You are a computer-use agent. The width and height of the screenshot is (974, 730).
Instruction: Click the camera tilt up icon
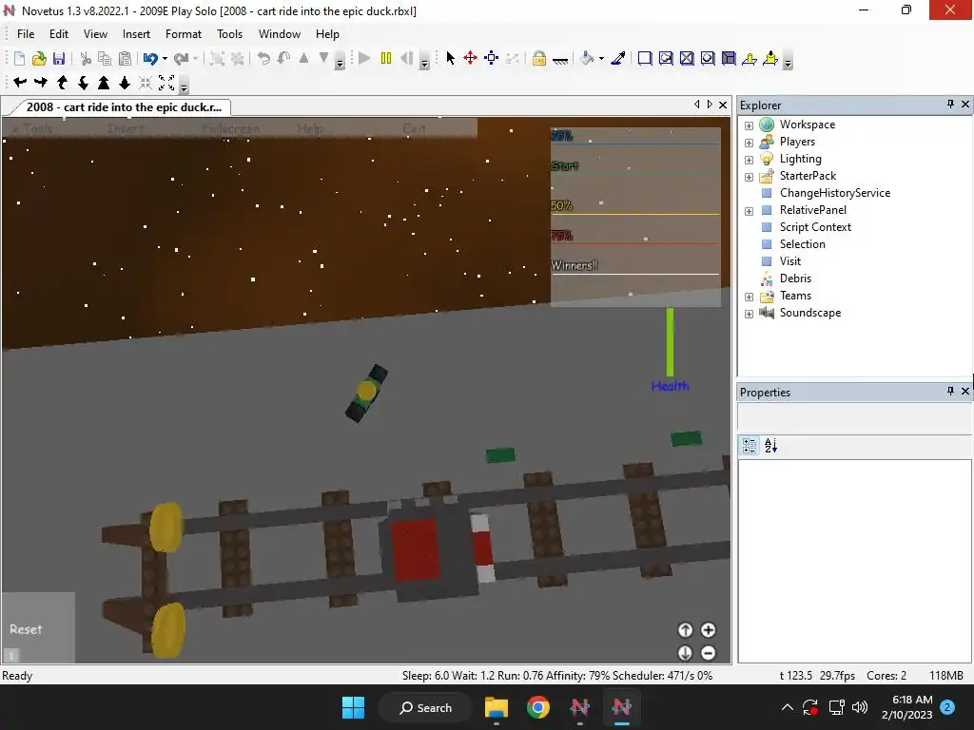pos(62,82)
